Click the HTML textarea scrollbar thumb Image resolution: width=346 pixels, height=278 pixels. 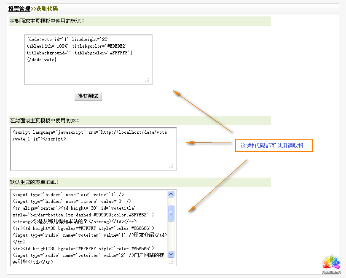pos(171,213)
